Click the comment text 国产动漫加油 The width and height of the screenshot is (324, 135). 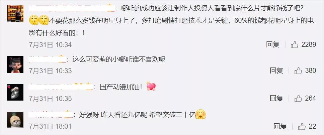click(x=121, y=87)
